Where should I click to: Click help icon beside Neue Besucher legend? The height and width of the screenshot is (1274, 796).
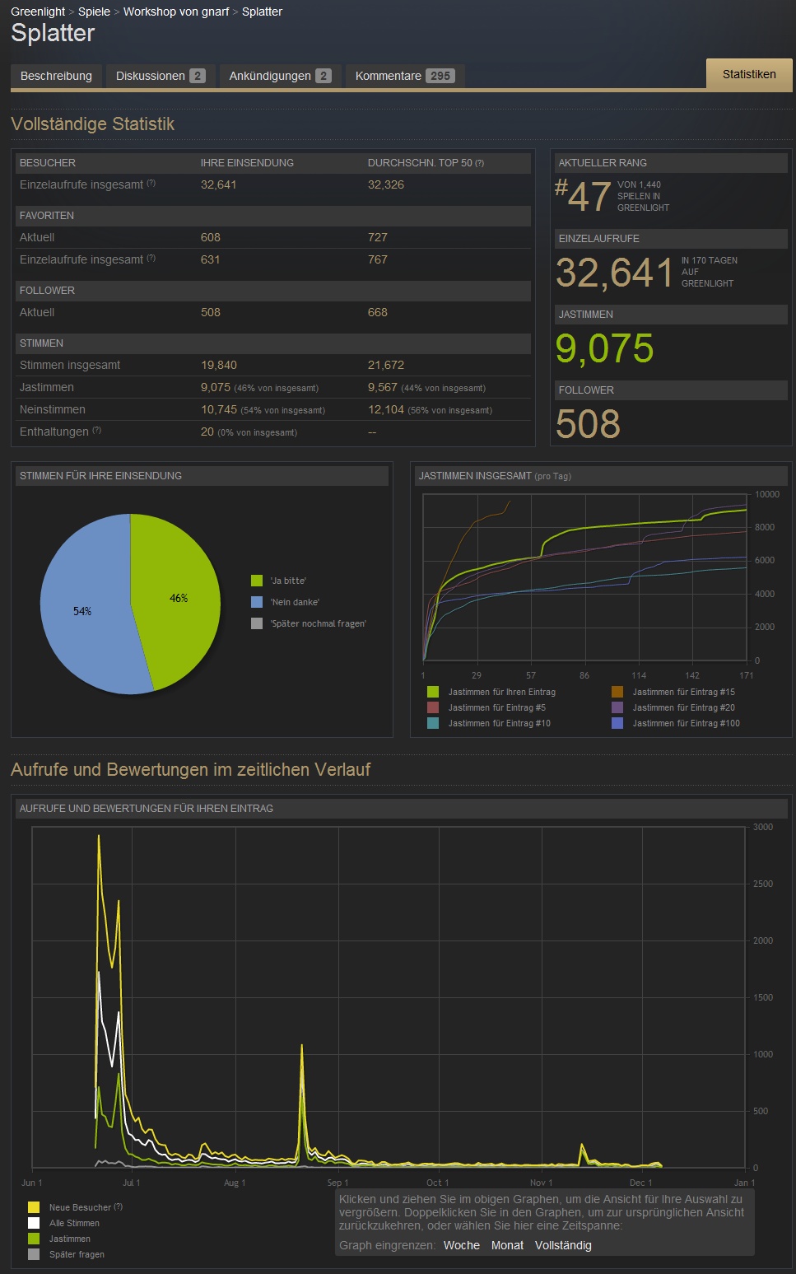119,1206
